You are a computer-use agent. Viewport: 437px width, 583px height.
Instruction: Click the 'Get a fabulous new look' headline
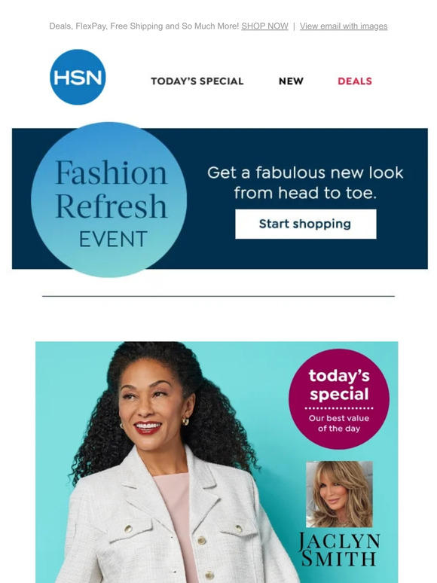[x=305, y=182]
